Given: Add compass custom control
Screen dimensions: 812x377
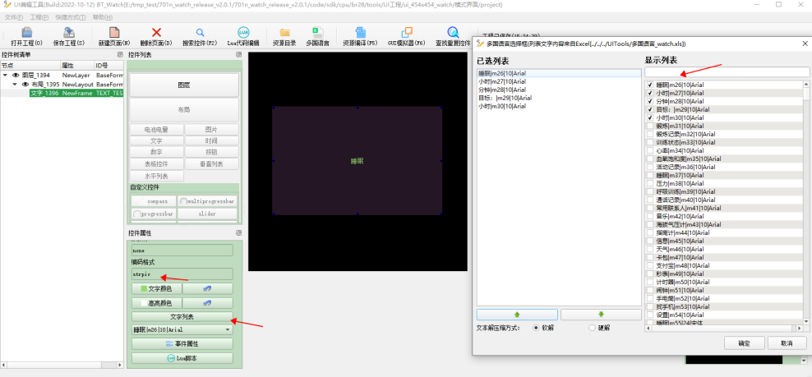Looking at the screenshot, I should coord(154,201).
